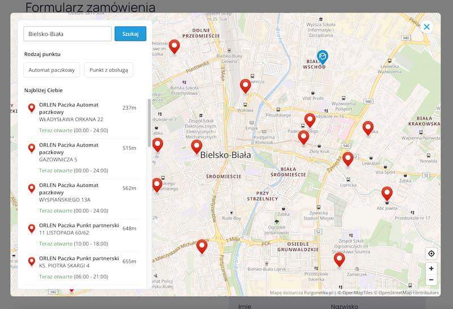Click the red map pin near Lewiatan
This screenshot has height=309, width=453.
coord(348,159)
